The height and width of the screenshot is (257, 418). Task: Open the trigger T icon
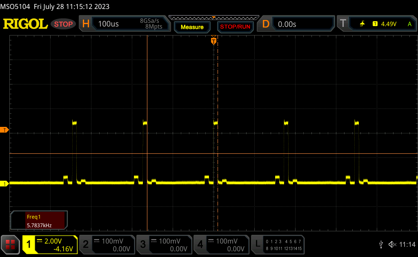[x=343, y=24]
